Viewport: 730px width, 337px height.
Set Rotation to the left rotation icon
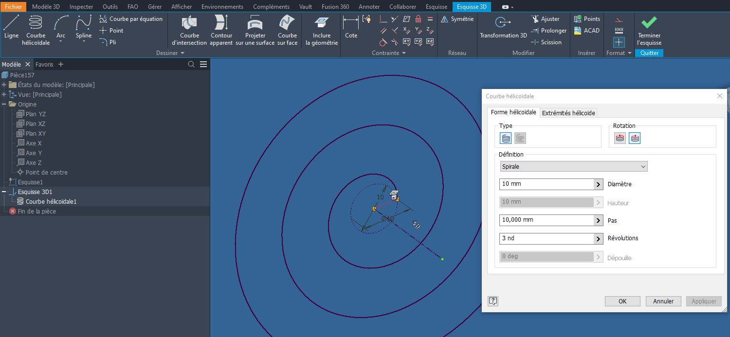point(620,139)
